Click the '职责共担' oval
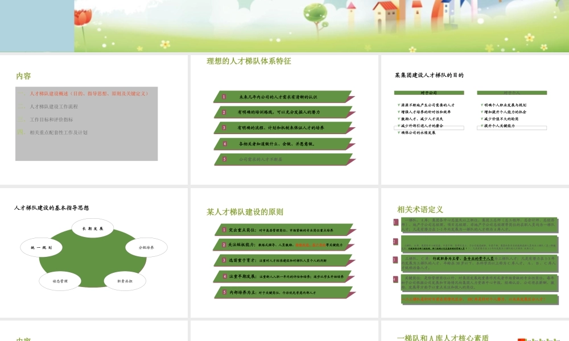Image resolution: width=569 pixels, height=341 pixels. (x=125, y=281)
